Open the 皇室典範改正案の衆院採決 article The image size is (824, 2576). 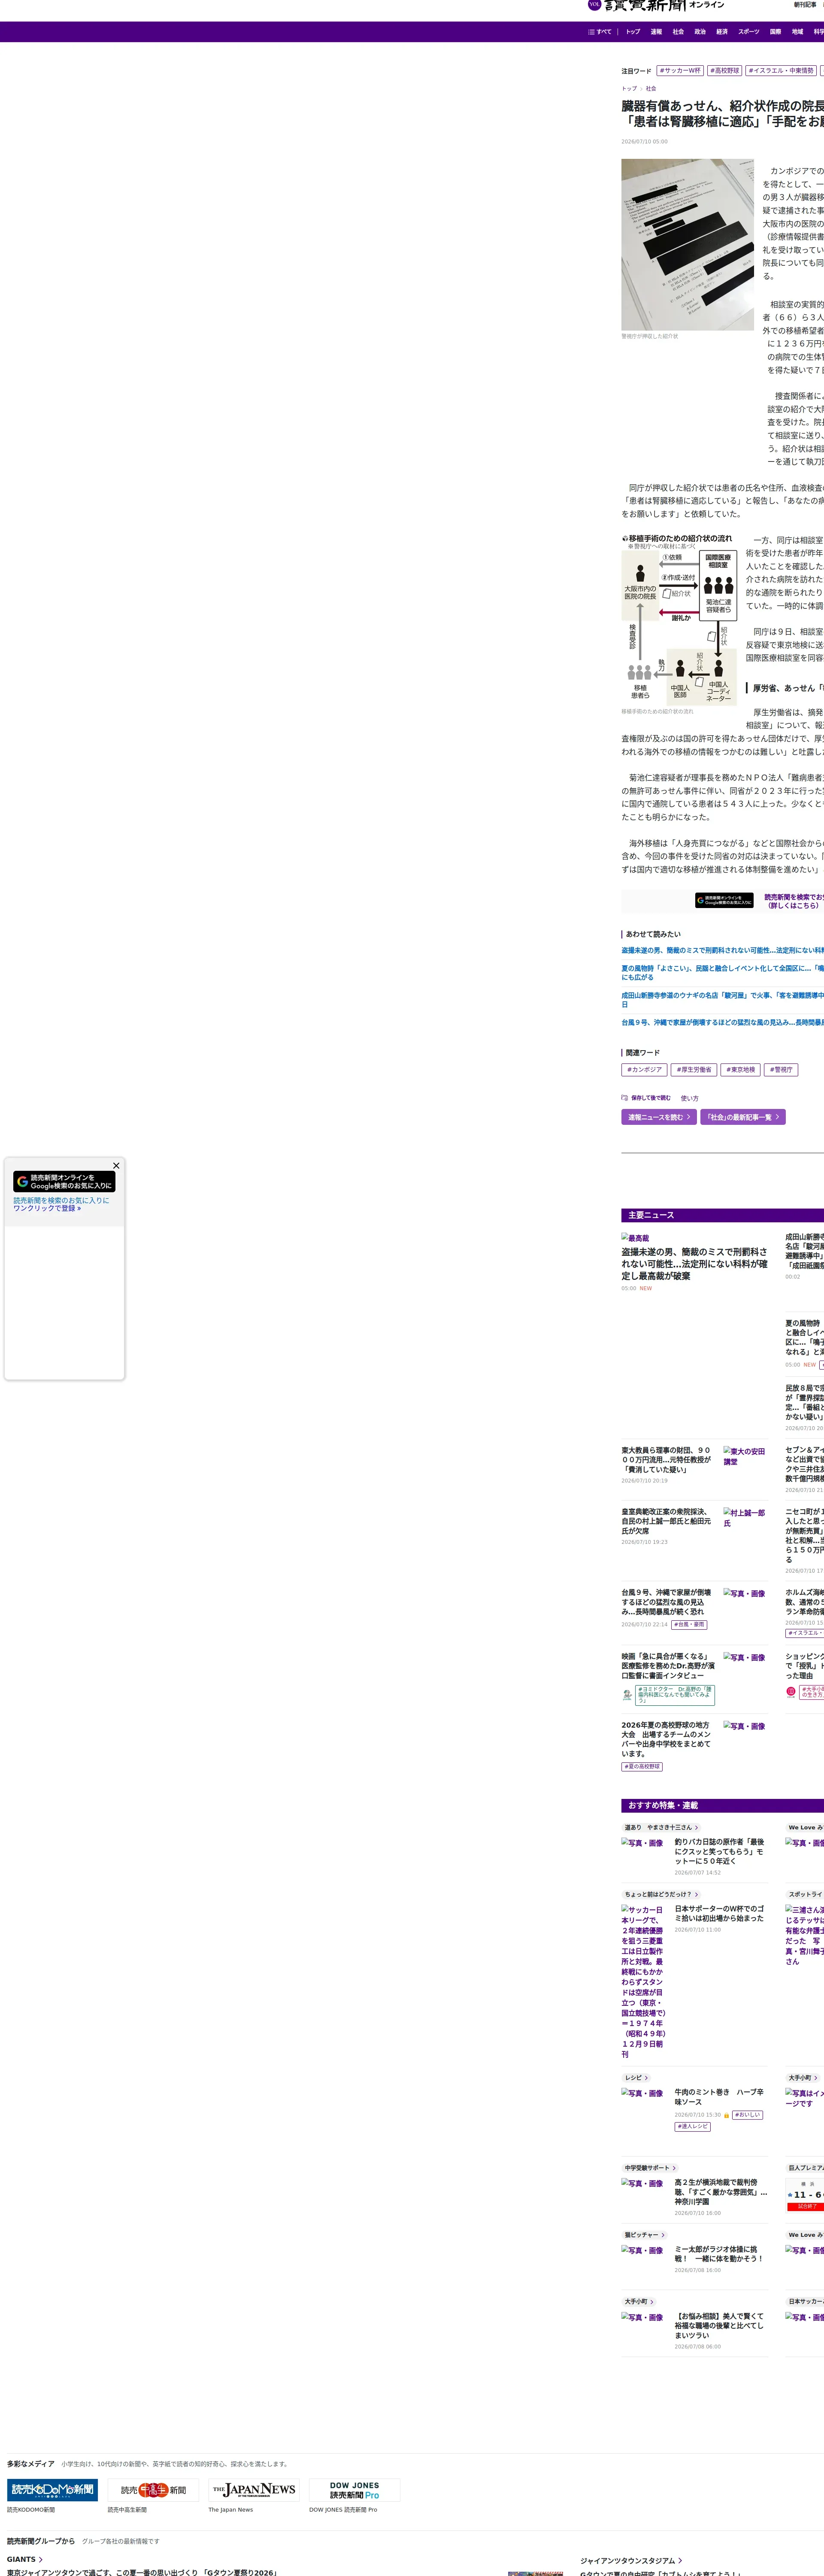(666, 1522)
